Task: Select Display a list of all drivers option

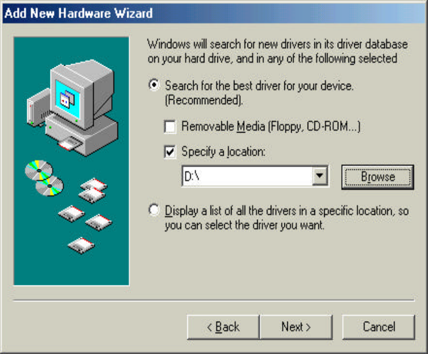Action: [x=154, y=210]
